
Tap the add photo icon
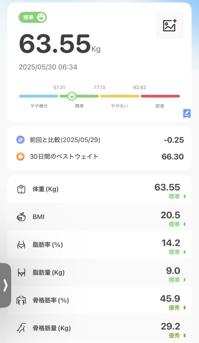coord(169,25)
